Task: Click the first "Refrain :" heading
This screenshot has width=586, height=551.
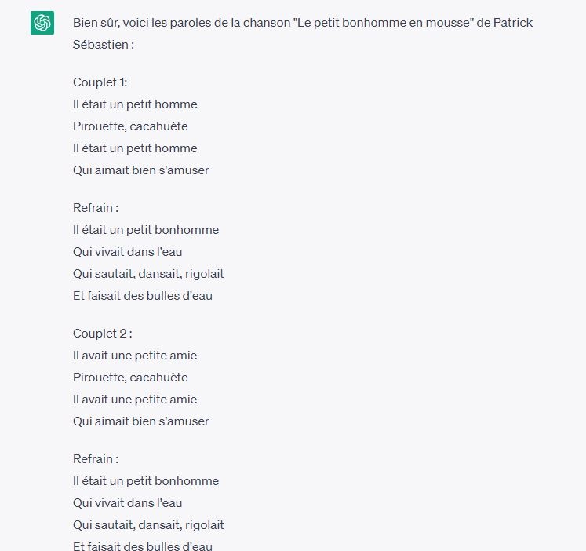Action: pyautogui.click(x=96, y=208)
